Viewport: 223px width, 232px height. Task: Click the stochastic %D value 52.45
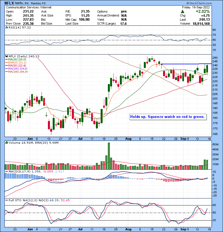click(x=65, y=200)
